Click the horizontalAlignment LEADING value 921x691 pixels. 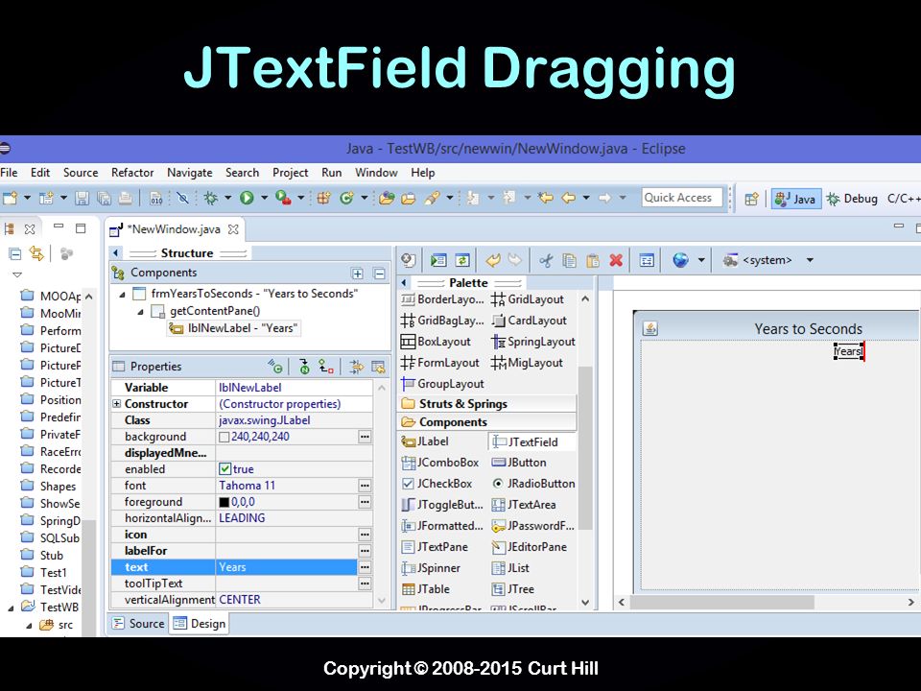(x=242, y=517)
